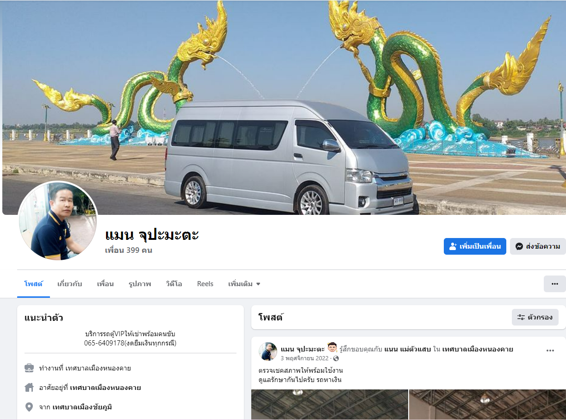Click the add friend person icon
This screenshot has width=566, height=420.
453,246
